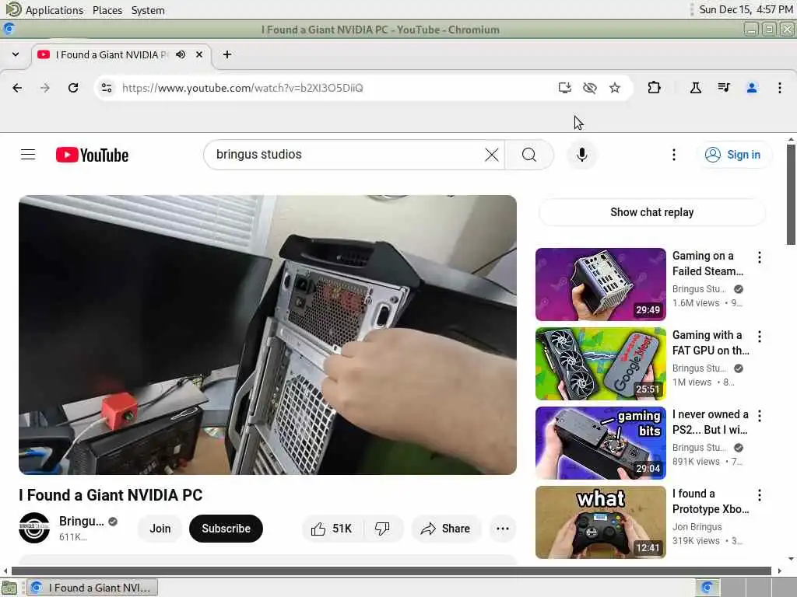Subscribe to the channel
Image resolution: width=797 pixels, height=597 pixels.
(x=226, y=529)
